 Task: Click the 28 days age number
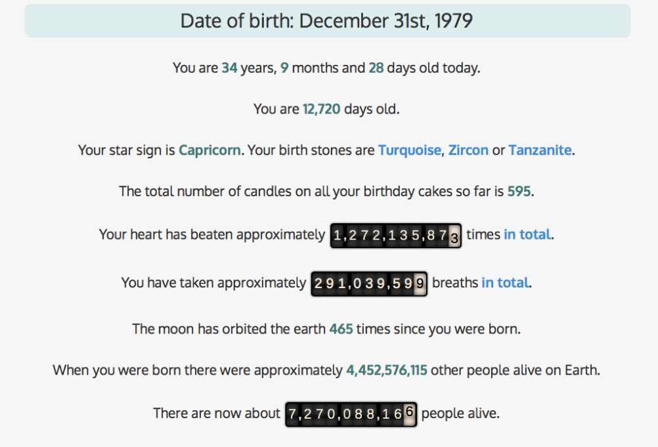(x=376, y=68)
